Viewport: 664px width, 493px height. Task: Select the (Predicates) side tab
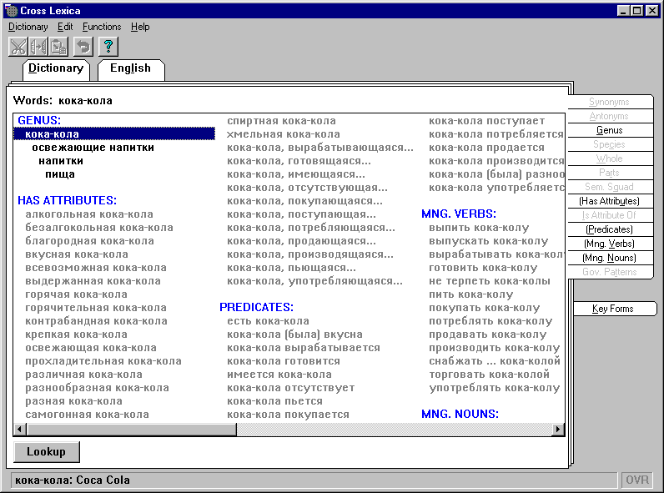(x=610, y=229)
